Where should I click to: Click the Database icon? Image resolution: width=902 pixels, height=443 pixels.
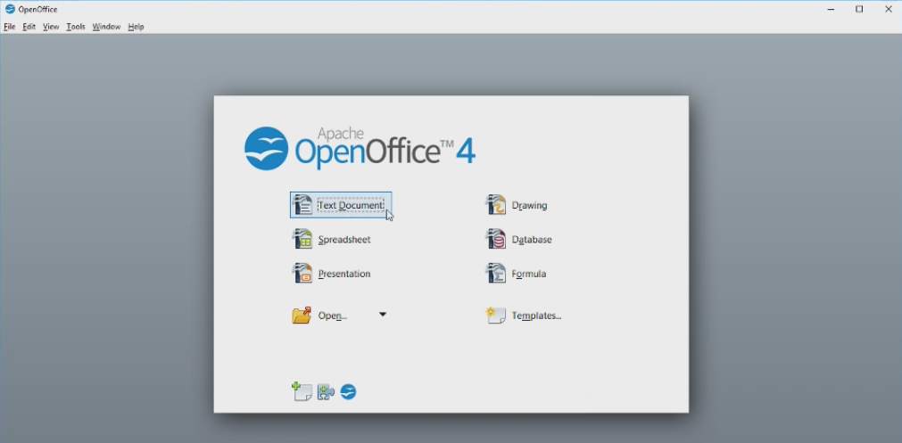pos(496,240)
